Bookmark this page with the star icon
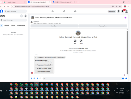Screen dimensions: 131x99 point(120,7)
